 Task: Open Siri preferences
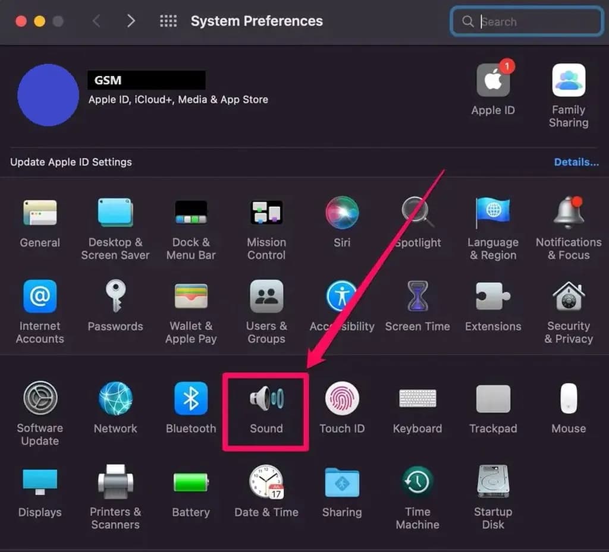pos(342,213)
